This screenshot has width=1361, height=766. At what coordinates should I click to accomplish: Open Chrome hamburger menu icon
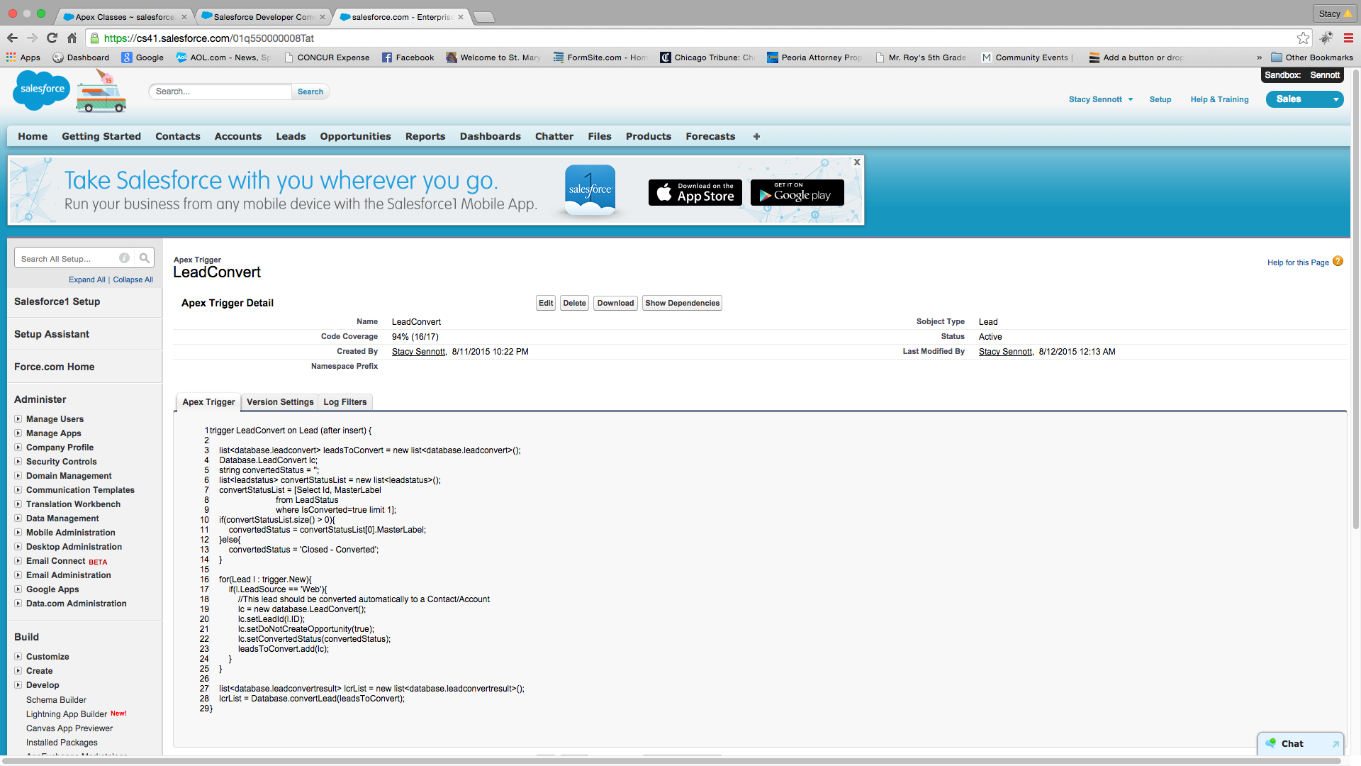[x=1348, y=38]
